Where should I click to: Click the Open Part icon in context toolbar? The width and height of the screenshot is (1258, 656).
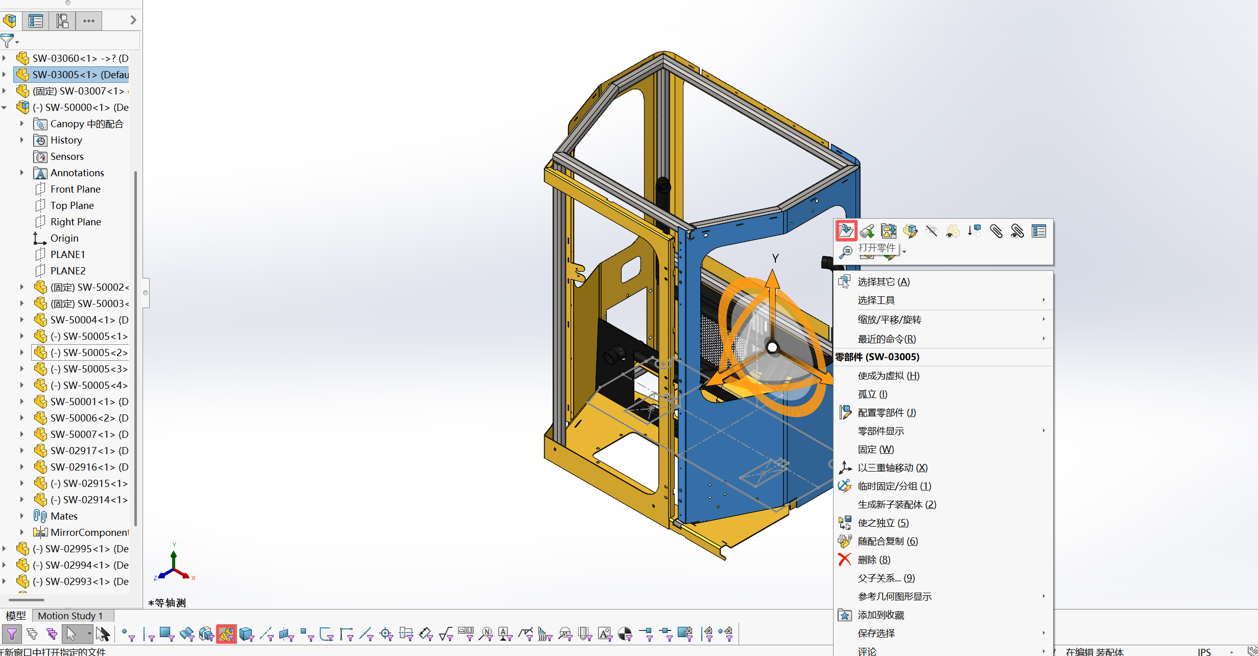[846, 231]
